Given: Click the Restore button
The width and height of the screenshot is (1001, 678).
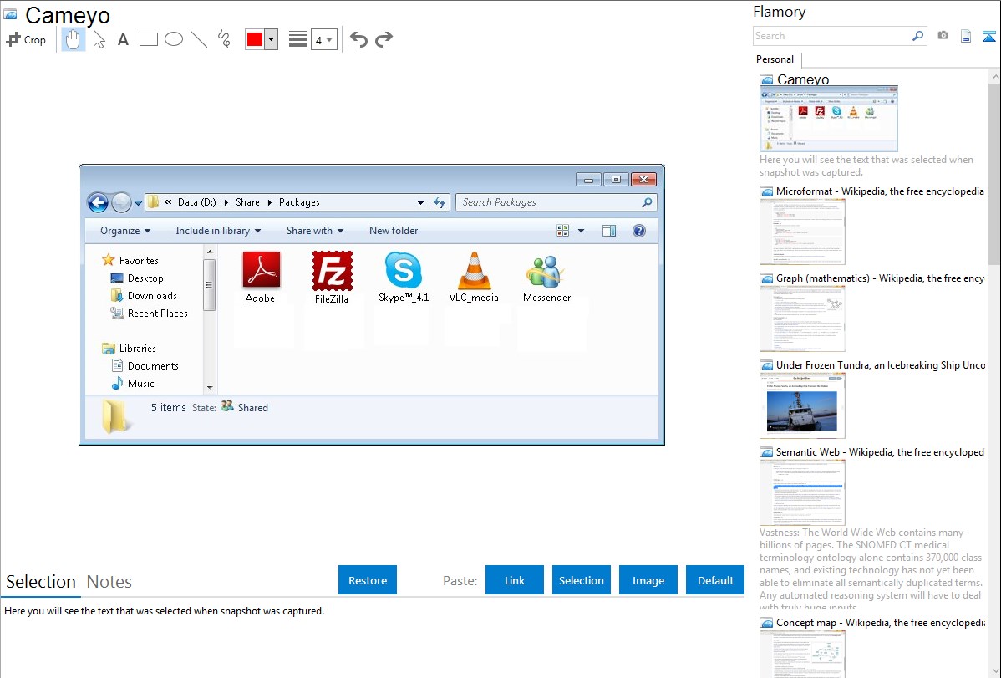Looking at the screenshot, I should coord(368,580).
